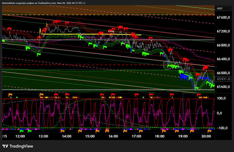Open the USDT currency selector
Screen dimensions: 234x152
pos(223,8)
